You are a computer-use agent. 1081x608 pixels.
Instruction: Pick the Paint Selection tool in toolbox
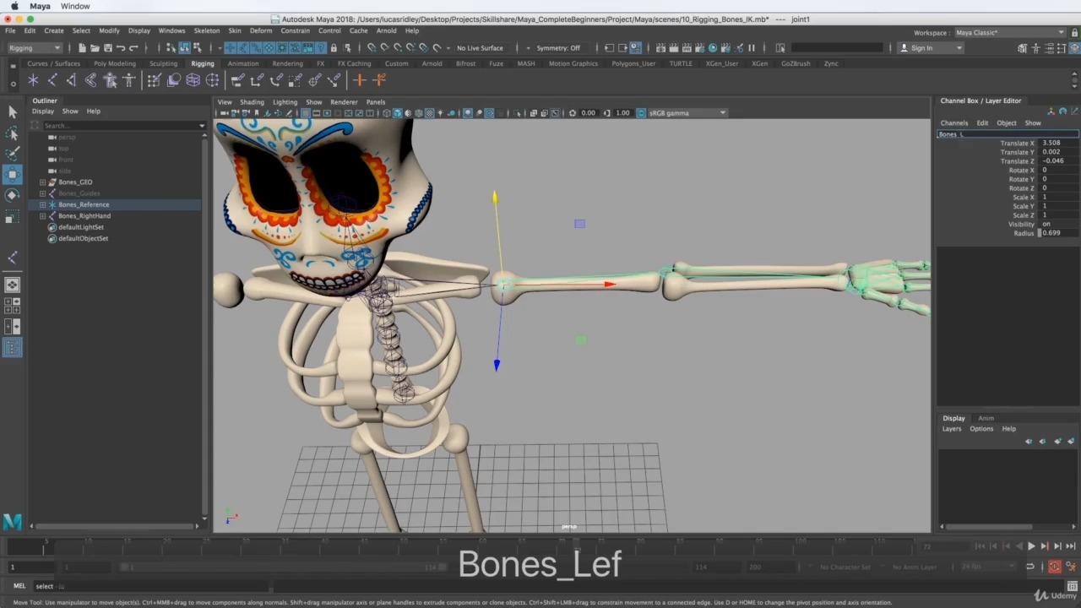pyautogui.click(x=12, y=154)
